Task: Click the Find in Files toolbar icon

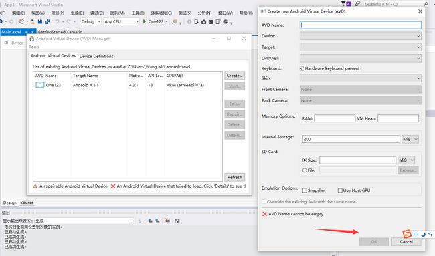Action: click(x=174, y=21)
